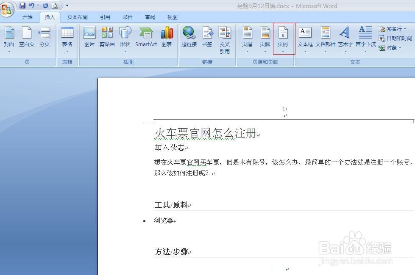Insert a Chart
The height and width of the screenshot is (275, 415).
[167, 38]
